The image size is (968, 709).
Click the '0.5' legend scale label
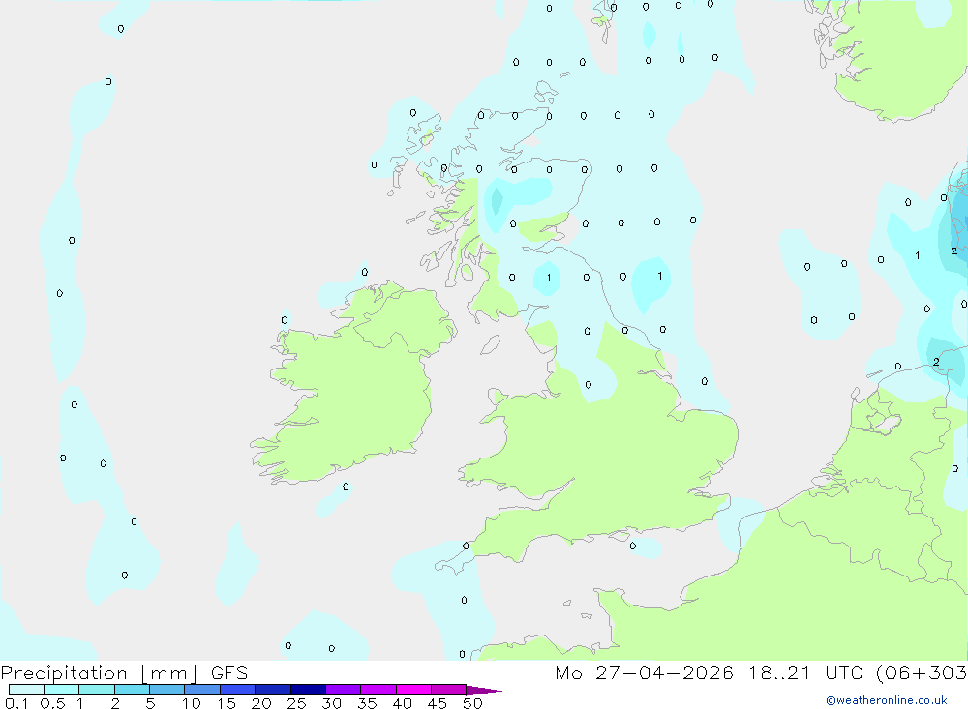tap(52, 703)
